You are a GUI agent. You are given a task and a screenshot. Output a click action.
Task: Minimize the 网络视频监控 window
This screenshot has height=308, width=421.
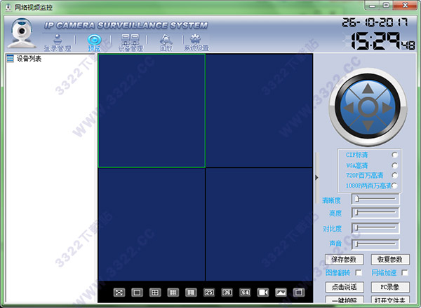372,6
